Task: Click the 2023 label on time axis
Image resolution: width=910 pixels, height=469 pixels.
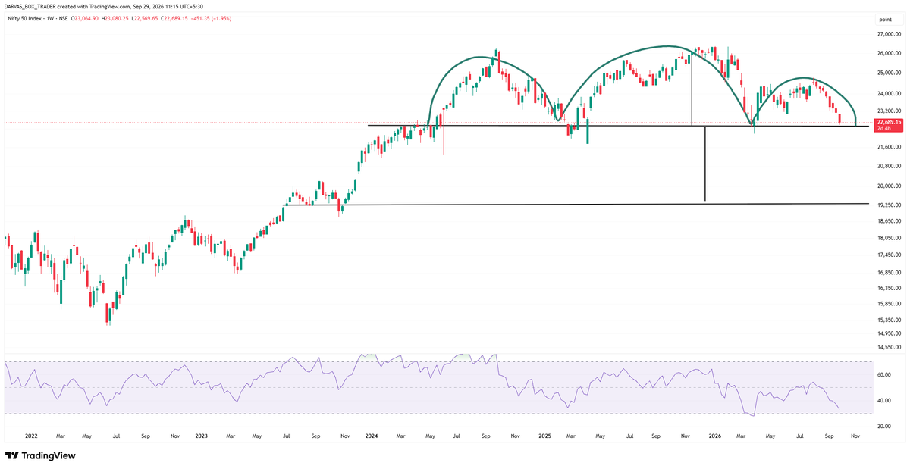Action: pos(201,436)
